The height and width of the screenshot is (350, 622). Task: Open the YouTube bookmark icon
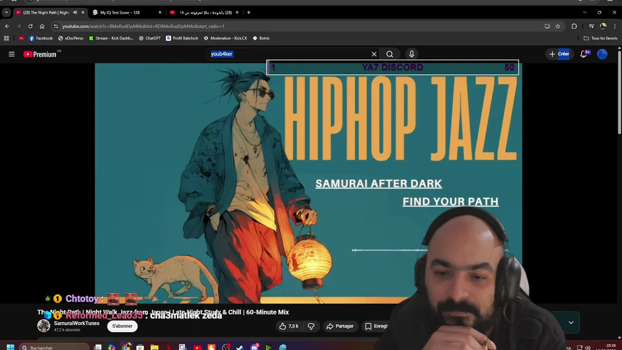[21, 38]
